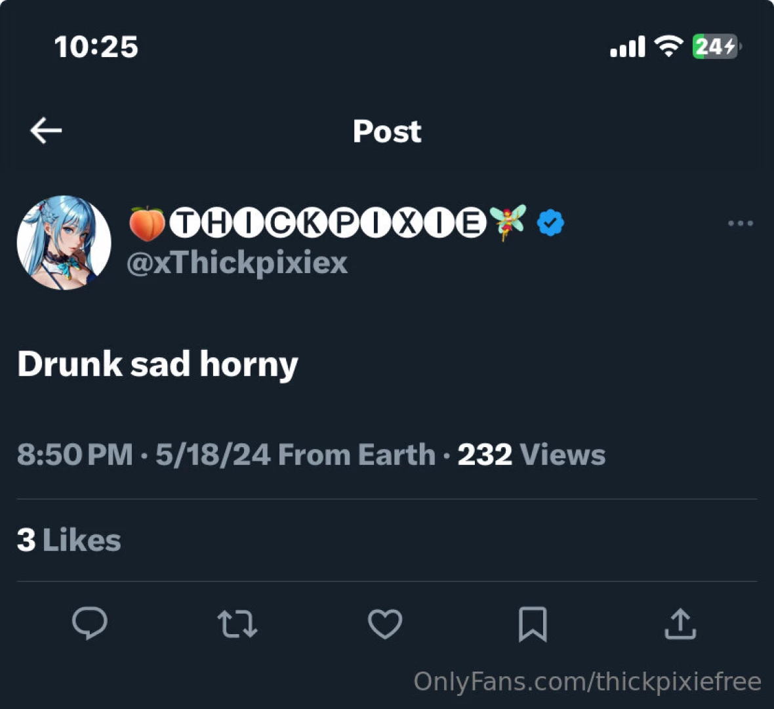This screenshot has width=774, height=709.
Task: Select the "Drunk sad horny" post text
Action: point(157,364)
